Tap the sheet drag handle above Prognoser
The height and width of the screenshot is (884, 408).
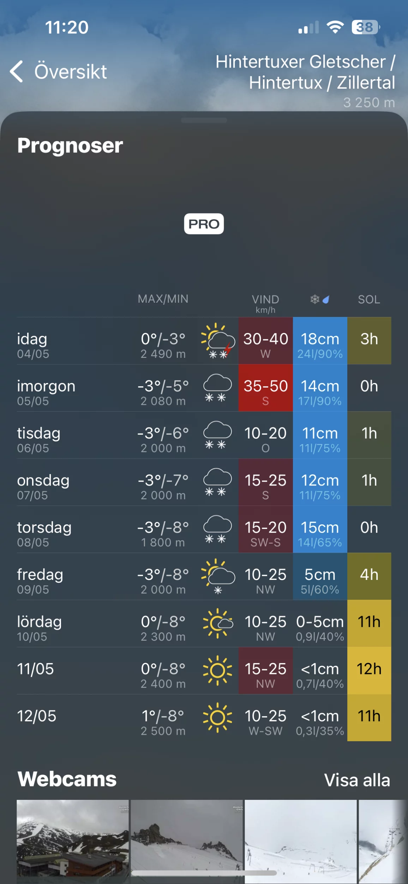point(204,121)
